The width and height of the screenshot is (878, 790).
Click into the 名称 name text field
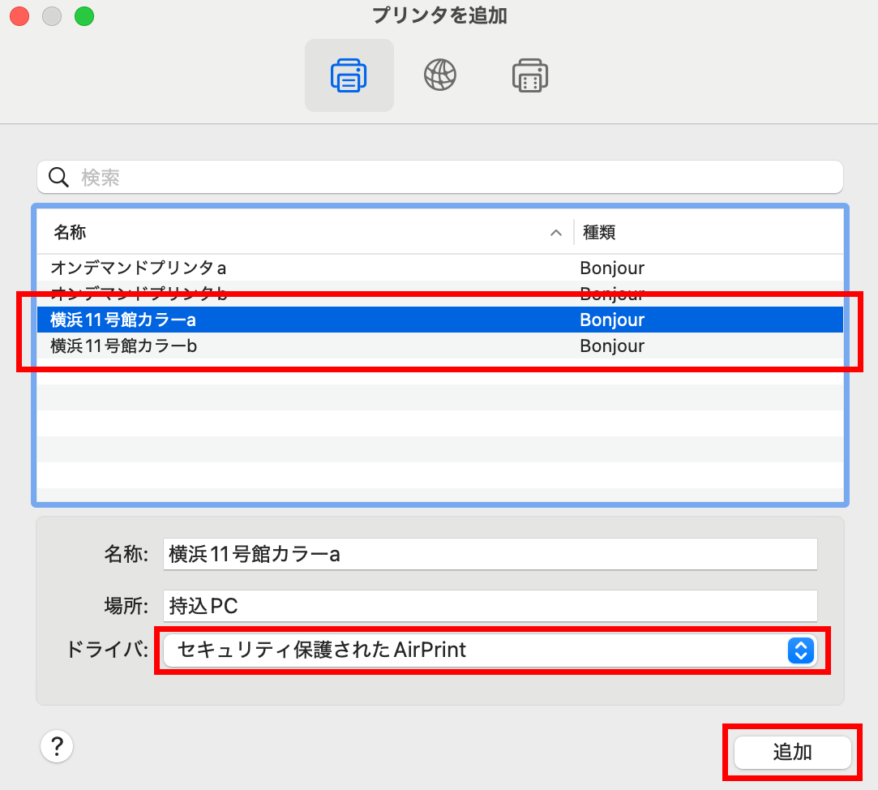(x=490, y=555)
